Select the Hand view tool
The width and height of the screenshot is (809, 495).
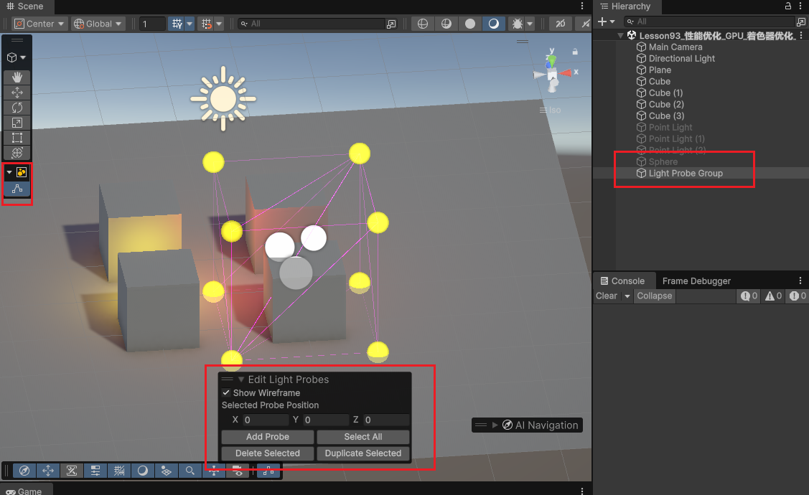tap(17, 77)
